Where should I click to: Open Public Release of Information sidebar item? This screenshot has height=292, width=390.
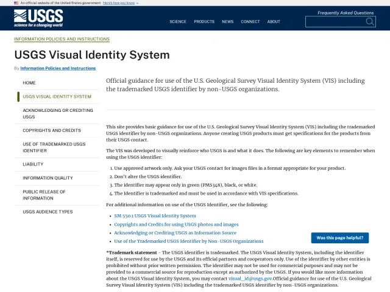[44, 195]
